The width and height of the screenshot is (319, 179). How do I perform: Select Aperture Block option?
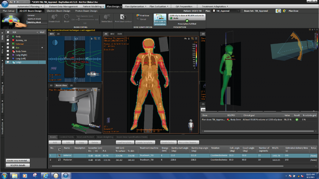coord(34,19)
